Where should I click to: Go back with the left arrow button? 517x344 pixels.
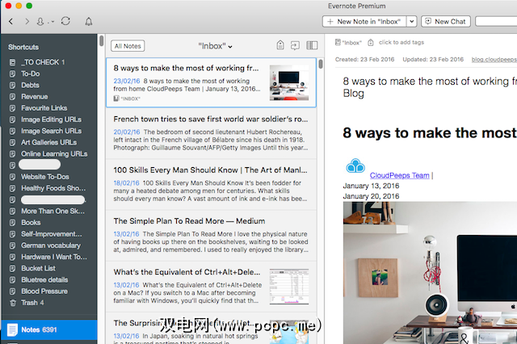click(x=11, y=22)
